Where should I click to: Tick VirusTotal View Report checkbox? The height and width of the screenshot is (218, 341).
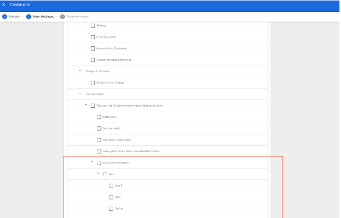tap(99, 140)
